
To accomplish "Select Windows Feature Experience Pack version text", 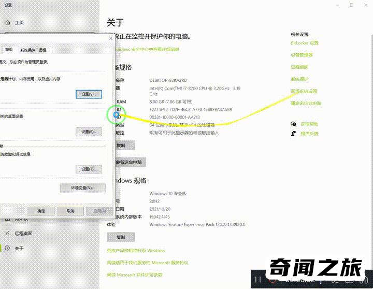I will 197,225.
